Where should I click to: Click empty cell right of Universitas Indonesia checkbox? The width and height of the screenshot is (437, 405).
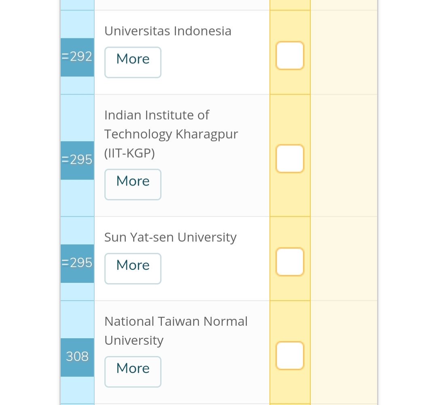tap(344, 53)
